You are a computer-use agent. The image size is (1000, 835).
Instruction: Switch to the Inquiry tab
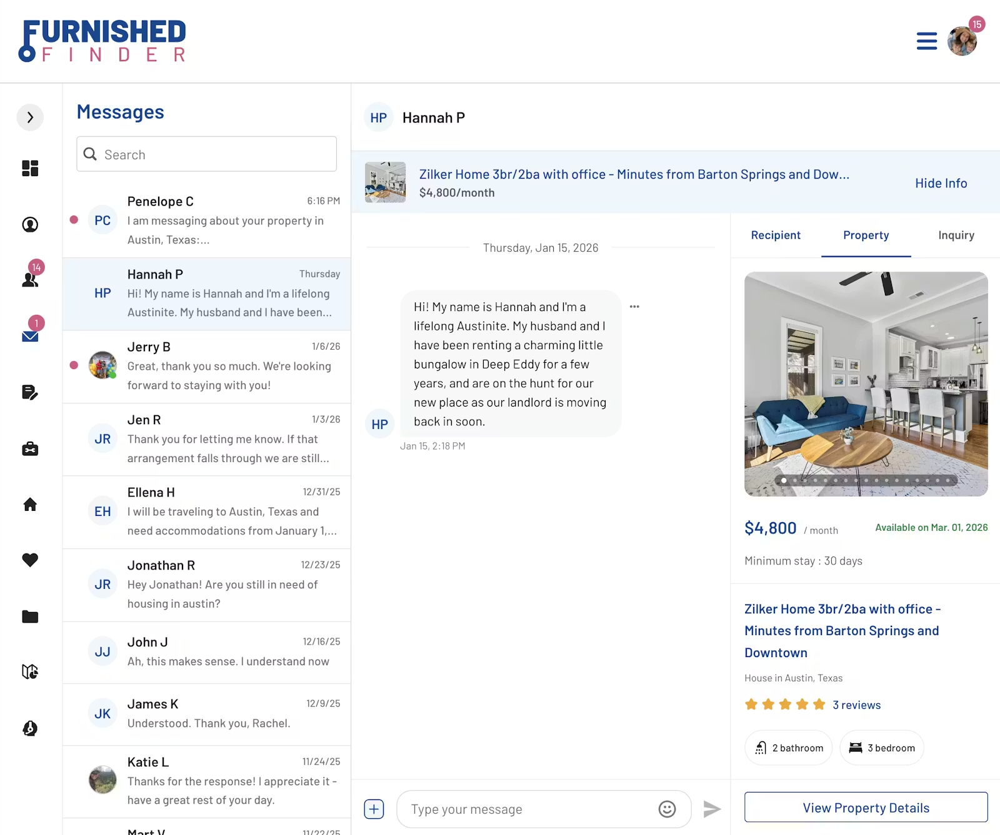956,235
